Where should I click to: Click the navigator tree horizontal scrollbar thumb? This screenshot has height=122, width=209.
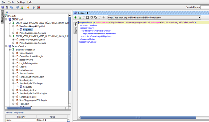click(19, 108)
